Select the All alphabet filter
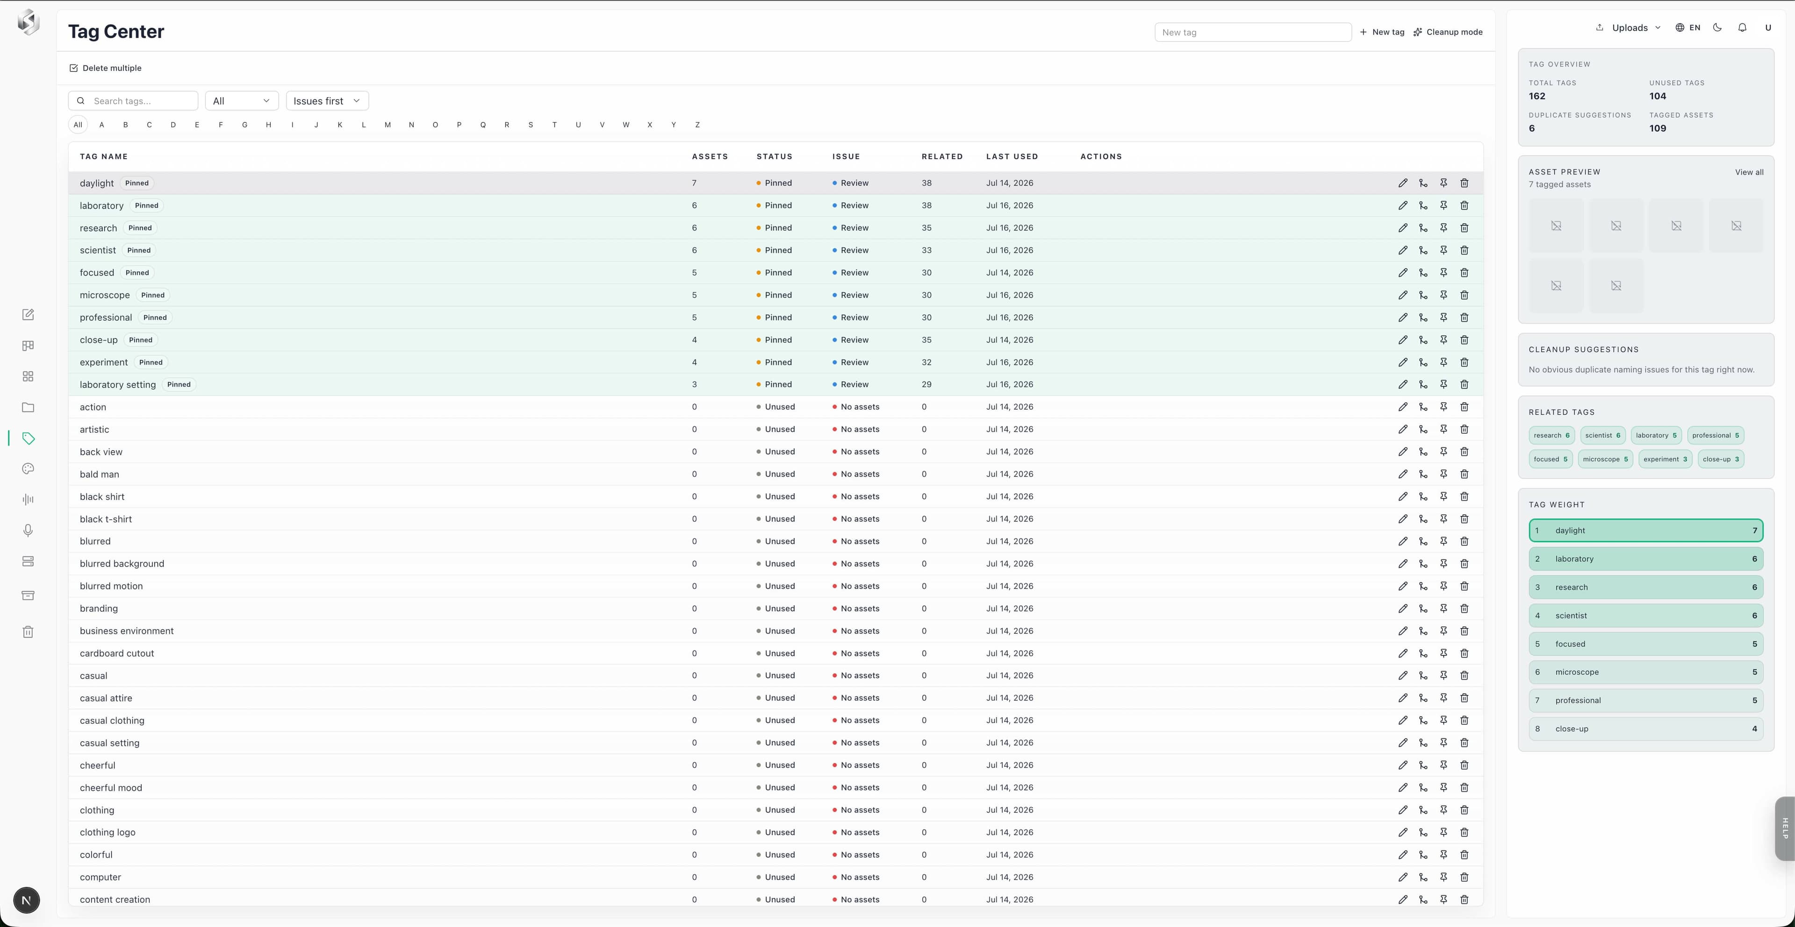The image size is (1795, 927). point(78,125)
